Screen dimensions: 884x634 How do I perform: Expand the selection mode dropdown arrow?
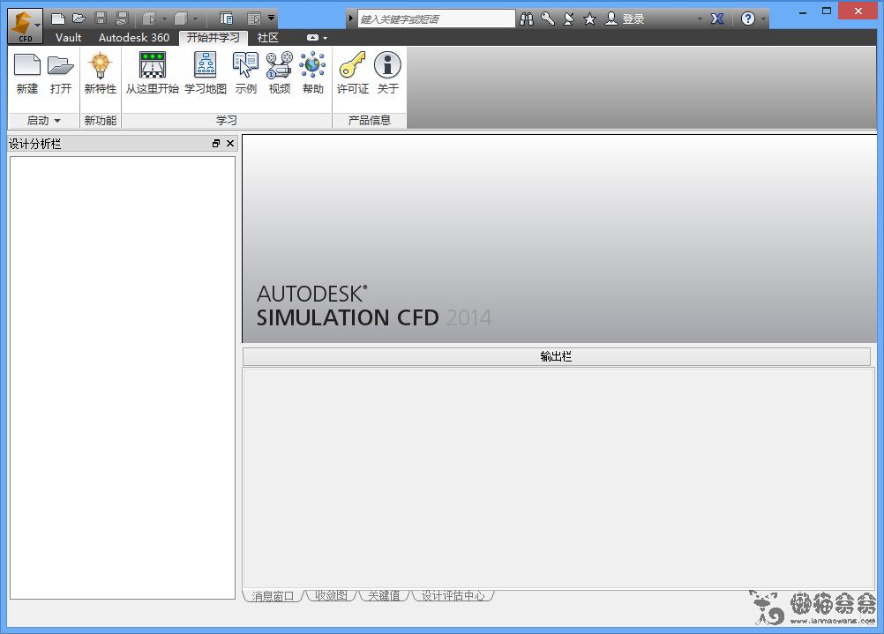coord(164,19)
